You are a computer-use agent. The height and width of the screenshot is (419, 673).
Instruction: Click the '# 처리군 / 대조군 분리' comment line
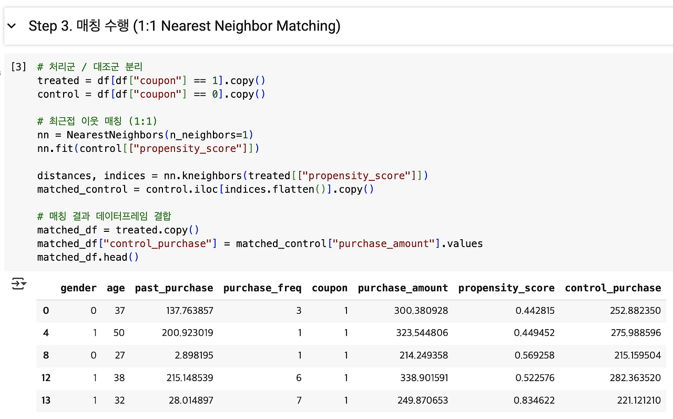90,67
